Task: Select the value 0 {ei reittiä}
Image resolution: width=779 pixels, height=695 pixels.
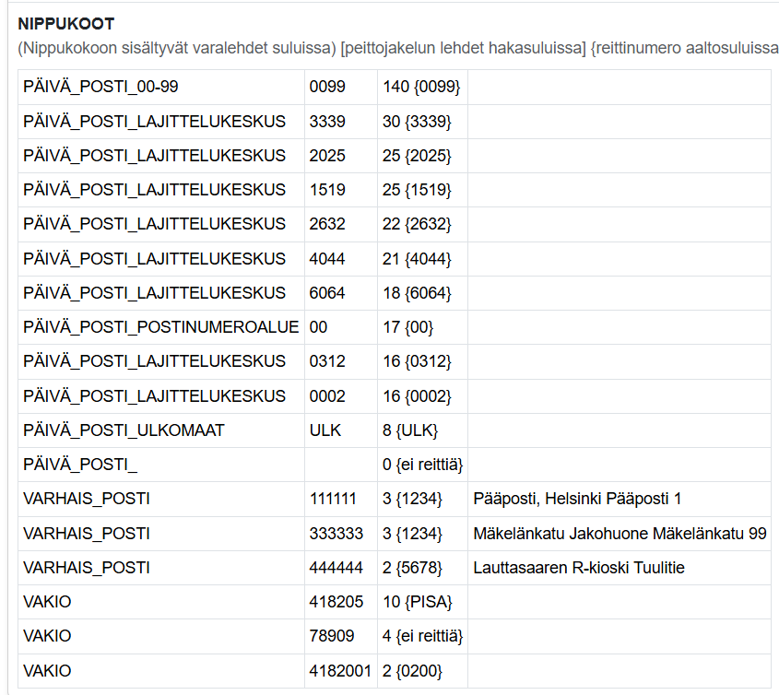Action: click(423, 465)
